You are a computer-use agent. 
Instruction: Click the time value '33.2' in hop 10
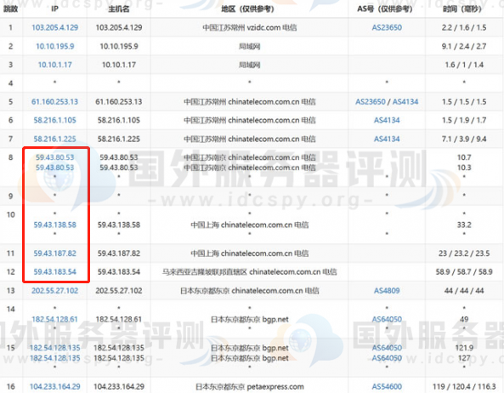pyautogui.click(x=464, y=225)
